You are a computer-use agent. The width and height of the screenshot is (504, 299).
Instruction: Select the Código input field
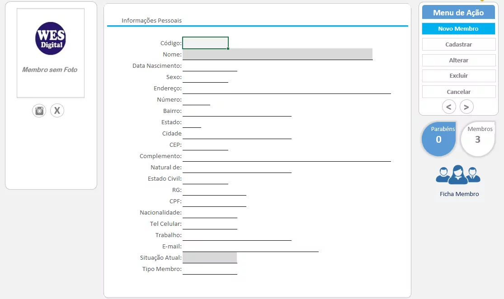pyautogui.click(x=205, y=43)
